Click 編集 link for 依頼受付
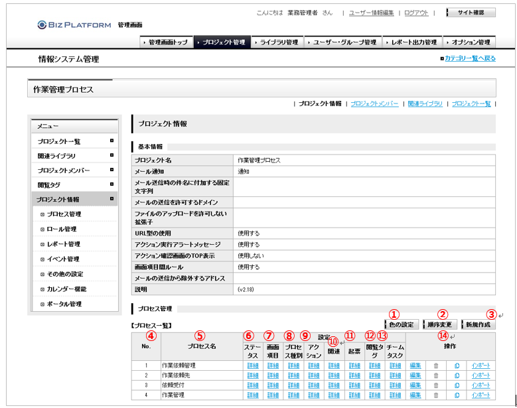 click(x=415, y=385)
